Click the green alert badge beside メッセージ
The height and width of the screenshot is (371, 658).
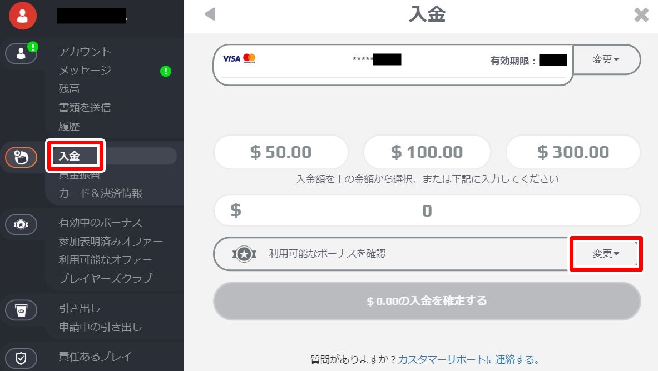tap(166, 71)
